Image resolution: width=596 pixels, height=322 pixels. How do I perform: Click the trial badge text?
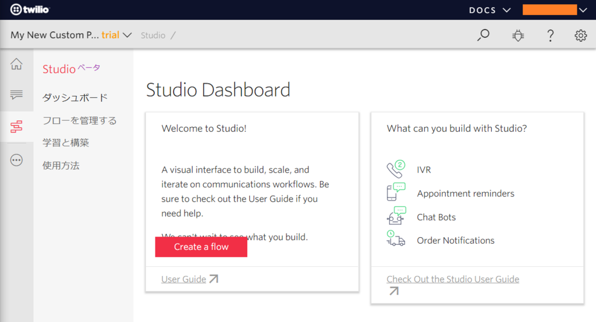coord(110,35)
